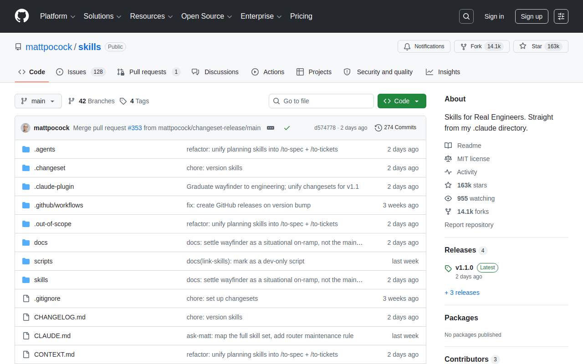The image size is (583, 364).
Task: Expand the Platform navigation menu
Action: (x=58, y=16)
